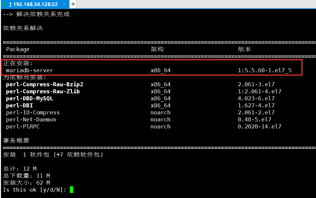Click the Is this ok [y/d/N] prompt
Screen dimensions: 316x198
[x=35, y=190]
